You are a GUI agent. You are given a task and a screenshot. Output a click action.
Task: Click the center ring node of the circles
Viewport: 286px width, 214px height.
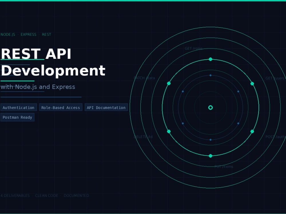pos(210,108)
